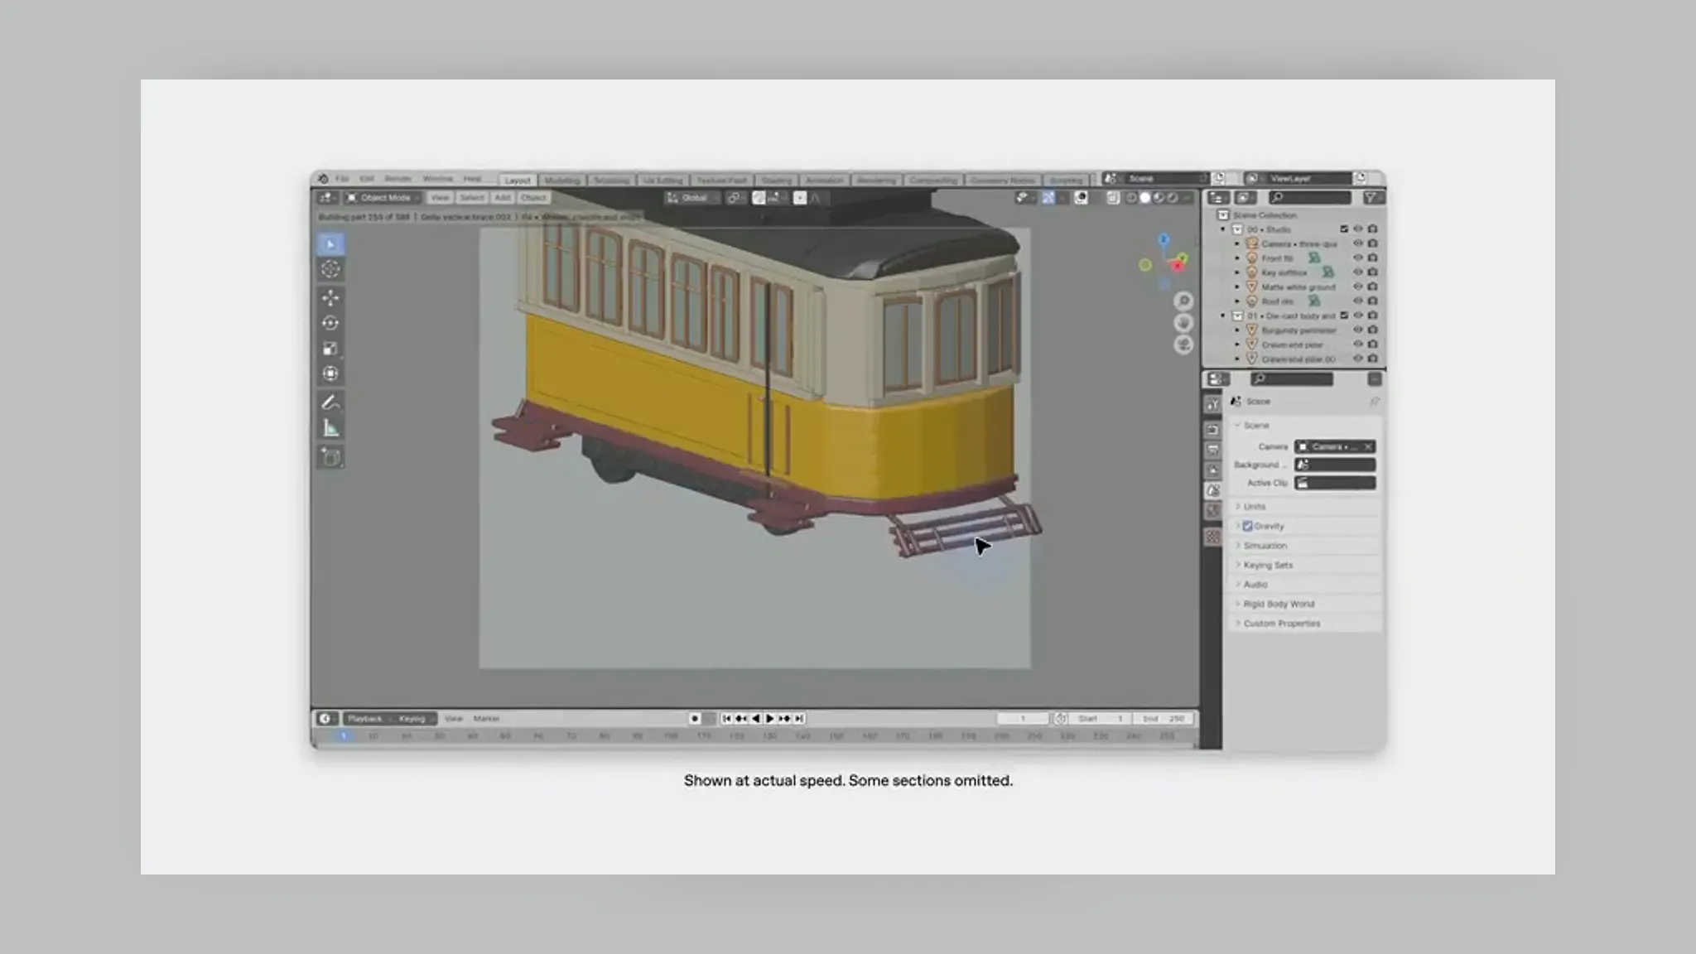Hide Matte white ground in viewport
Screen dimensions: 1696x954
(x=1358, y=287)
